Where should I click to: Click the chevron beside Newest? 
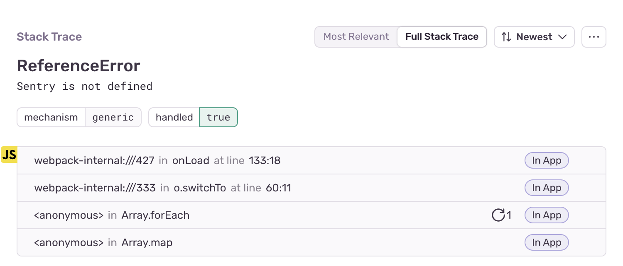563,37
